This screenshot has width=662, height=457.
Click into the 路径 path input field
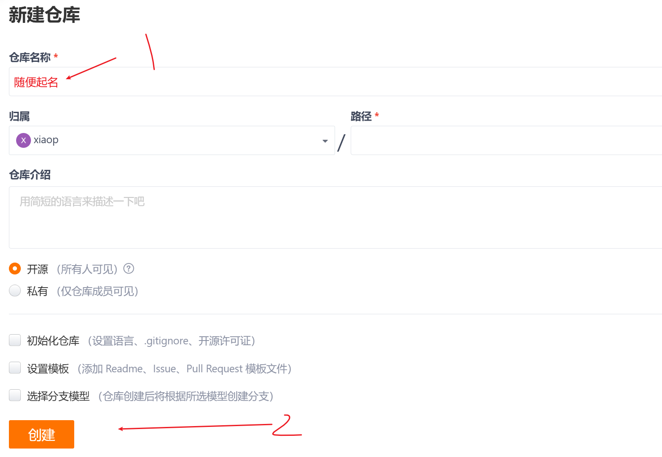[506, 140]
